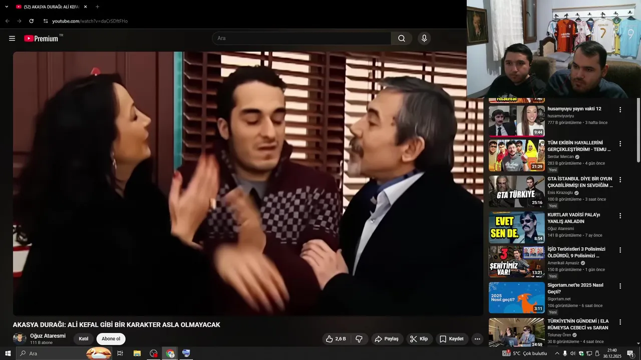Image resolution: width=641 pixels, height=360 pixels.
Task: Click the Windows taskbar Ara search box
Action: coord(65,353)
